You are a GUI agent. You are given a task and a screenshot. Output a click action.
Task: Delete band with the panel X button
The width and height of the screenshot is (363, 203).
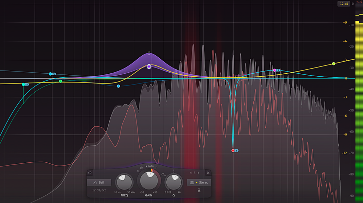[208, 173]
